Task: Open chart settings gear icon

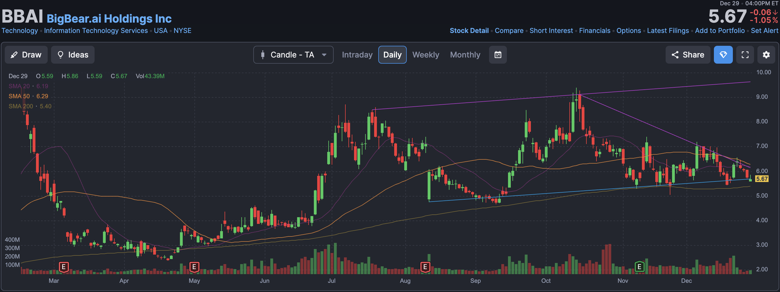Action: [x=766, y=55]
